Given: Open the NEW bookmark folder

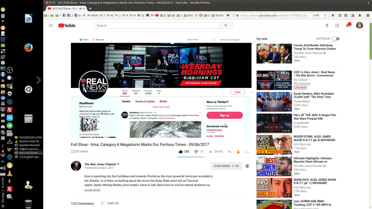Looking at the screenshot, I should [x=93, y=15].
